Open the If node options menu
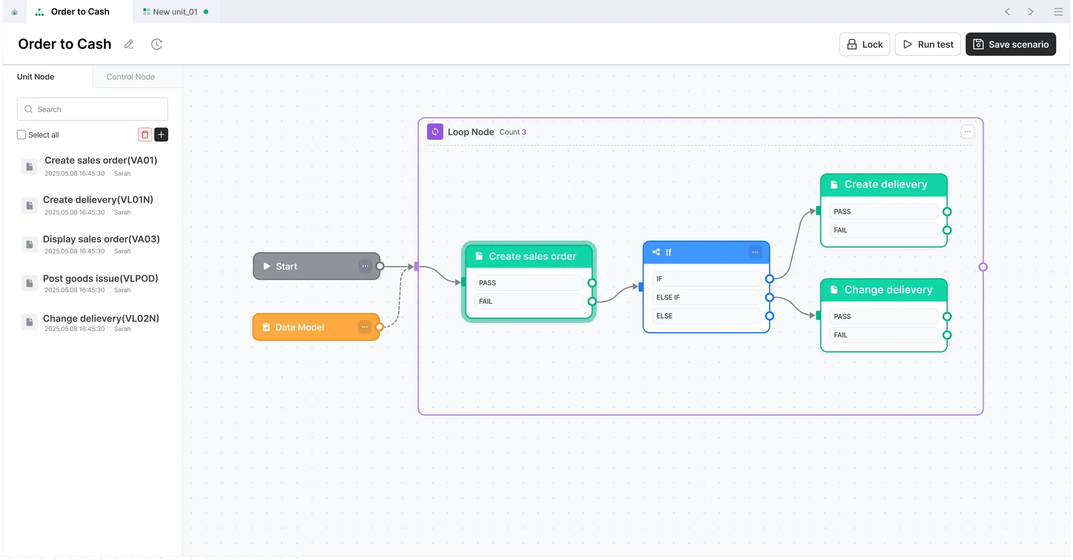The width and height of the screenshot is (1073, 560). tap(756, 252)
